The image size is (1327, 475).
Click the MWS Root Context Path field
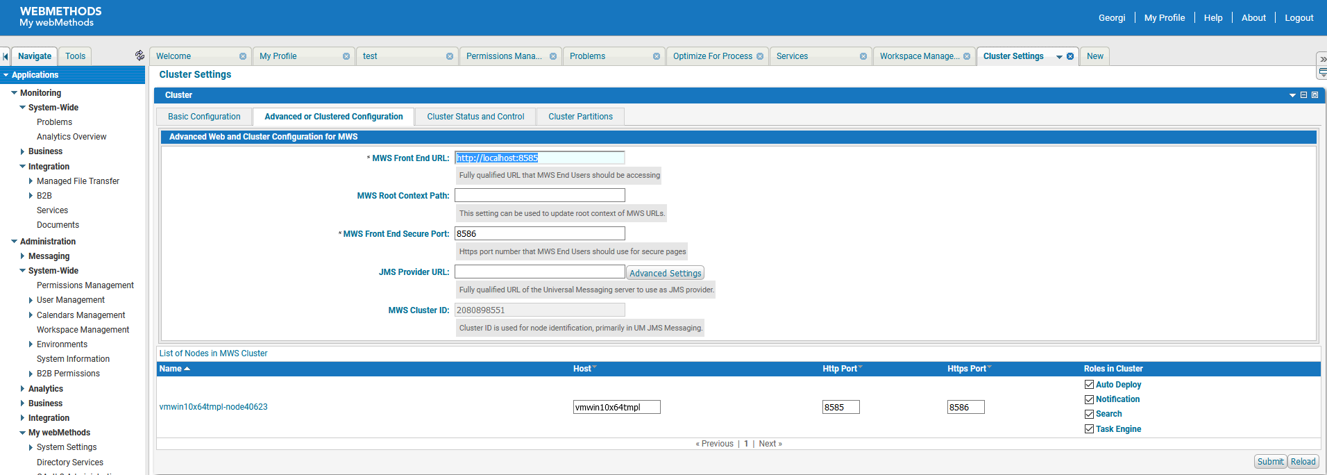point(540,195)
